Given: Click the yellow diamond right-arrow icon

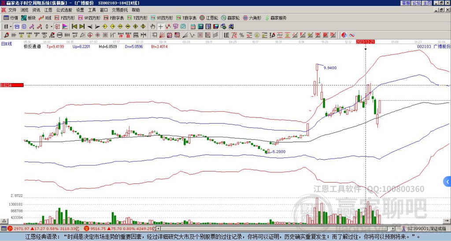Looking at the screenshot, I should click(112, 27).
